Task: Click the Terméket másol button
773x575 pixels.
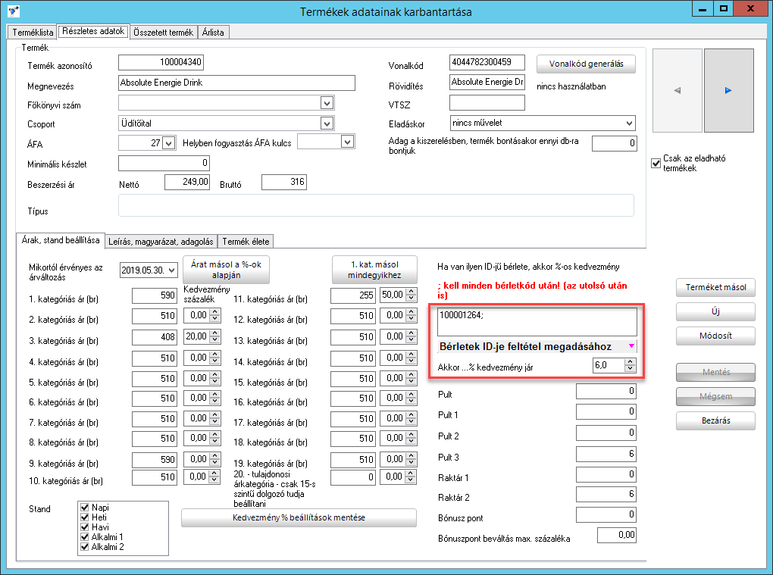Action: coord(716,287)
